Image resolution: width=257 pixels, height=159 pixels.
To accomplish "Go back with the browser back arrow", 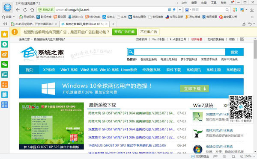I will (x=18, y=10).
